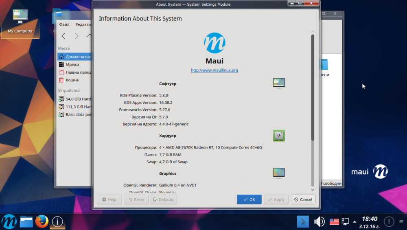This screenshot has width=407, height=230.
Task: Open the notifications exclamation icon
Action: pyautogui.click(x=389, y=222)
